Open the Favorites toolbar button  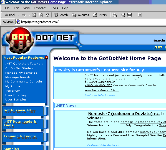pos(80,15)
